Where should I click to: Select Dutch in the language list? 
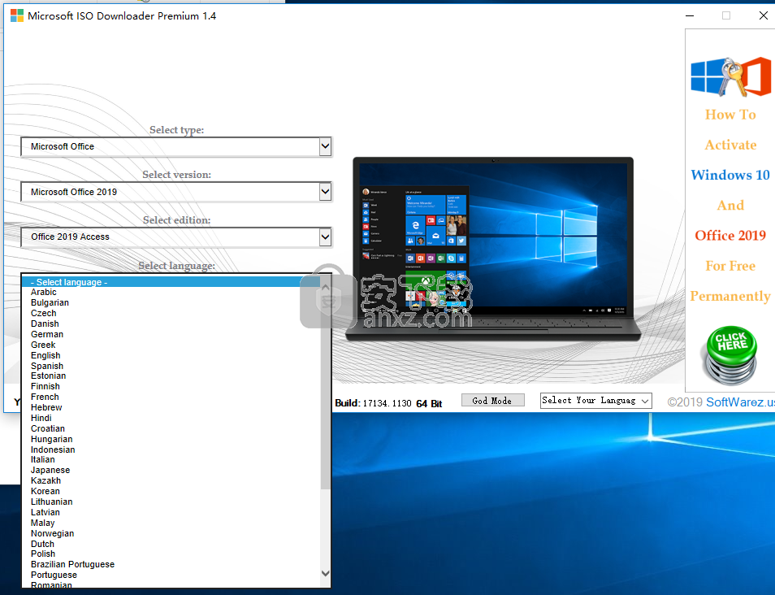(42, 544)
